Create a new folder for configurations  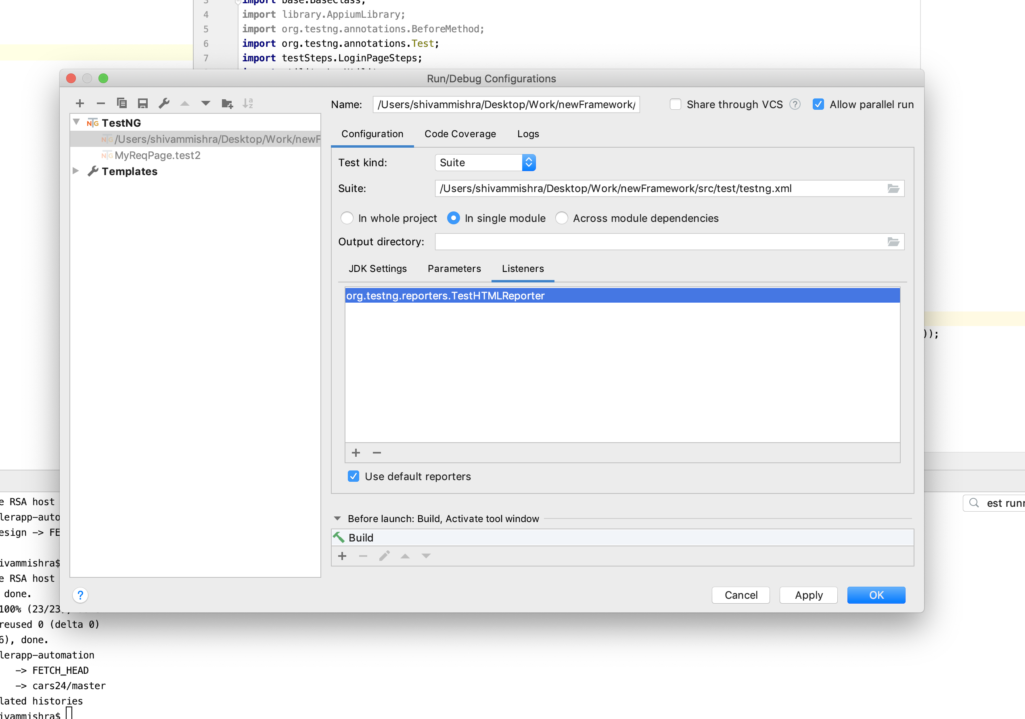[x=227, y=104]
